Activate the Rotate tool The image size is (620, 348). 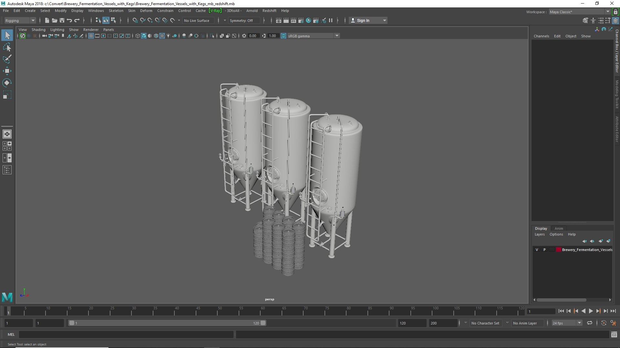pos(7,83)
